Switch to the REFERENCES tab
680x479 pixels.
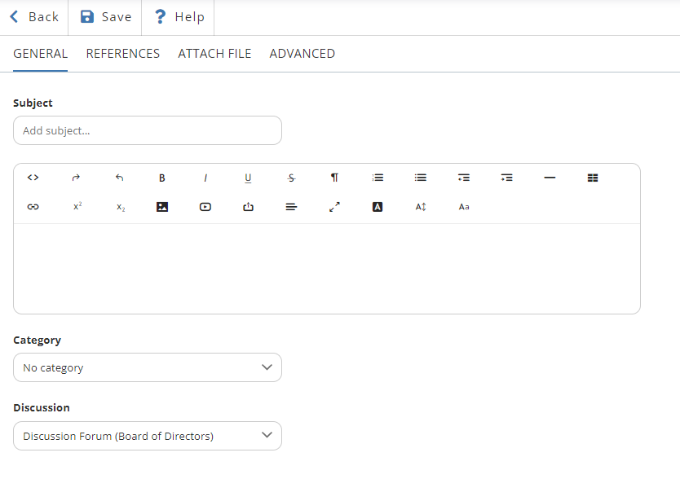point(123,54)
